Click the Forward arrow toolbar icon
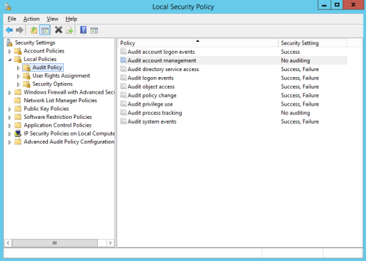Screen dimensions: 366x261 pos(19,30)
